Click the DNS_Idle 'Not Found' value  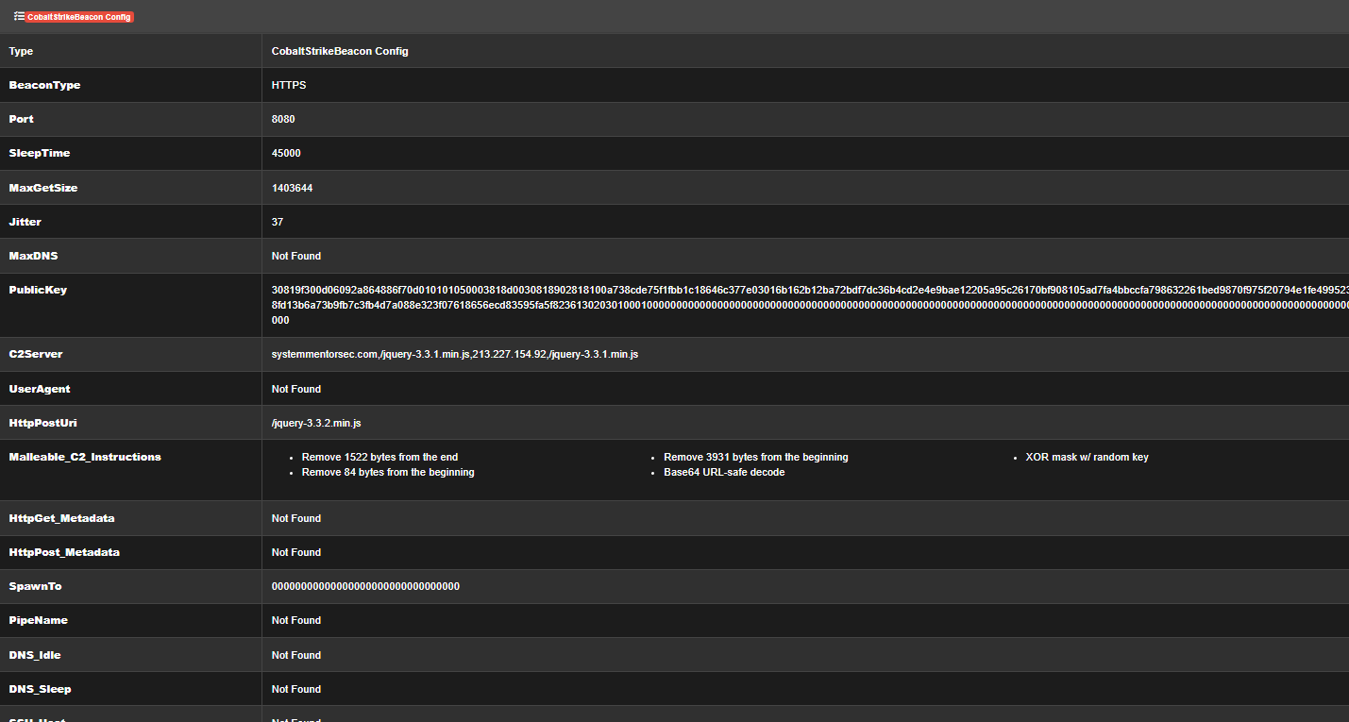pos(295,654)
